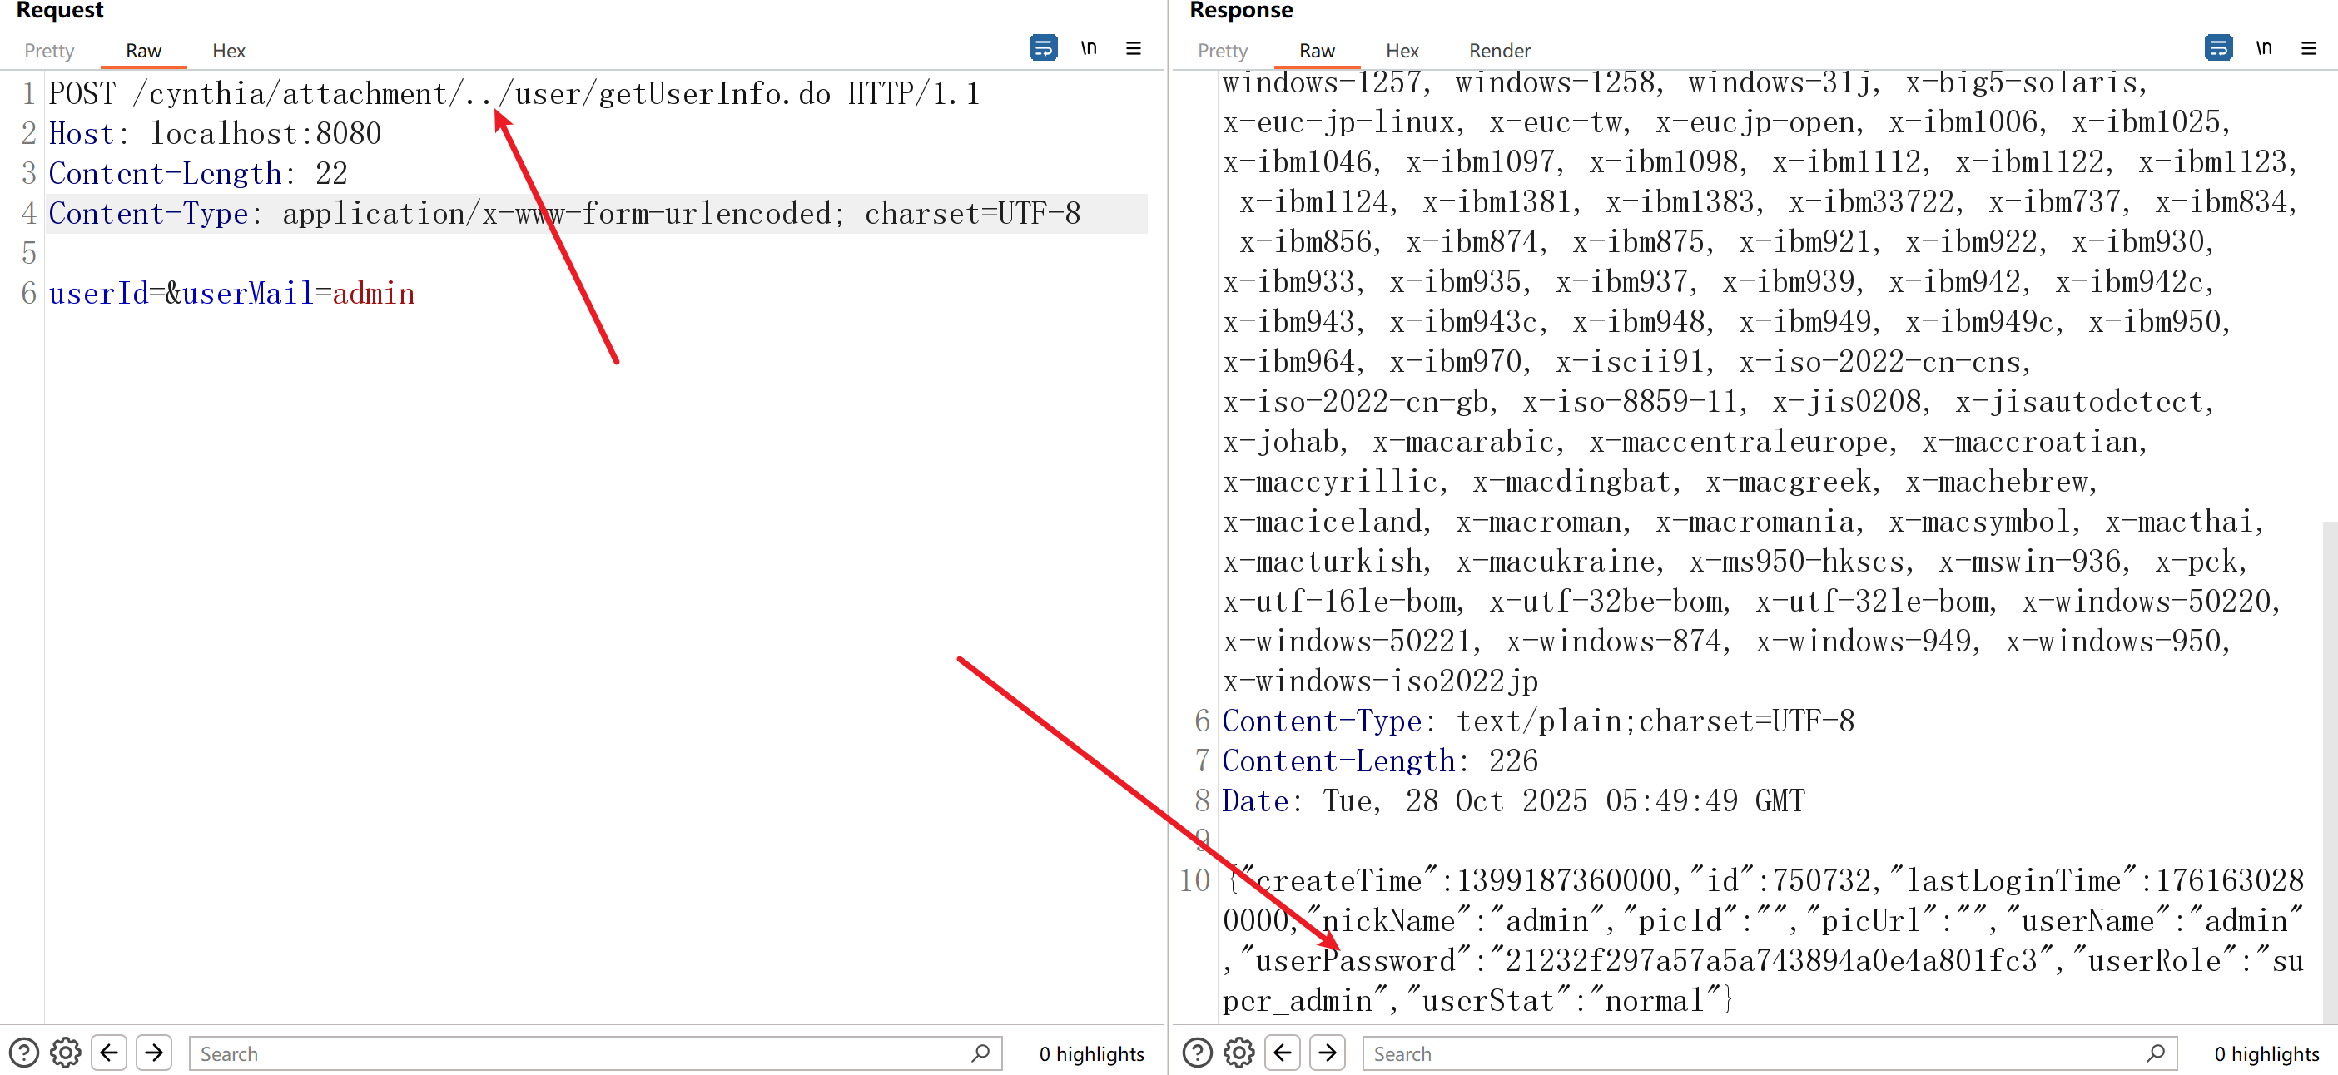Viewport: 2338px width, 1075px height.
Task: Click the Response panel vertical scrollbar
Action: 2329,771
